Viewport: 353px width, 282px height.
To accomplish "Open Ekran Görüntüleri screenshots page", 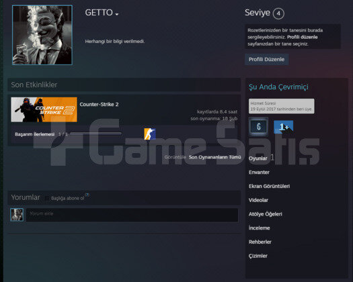I will (269, 186).
